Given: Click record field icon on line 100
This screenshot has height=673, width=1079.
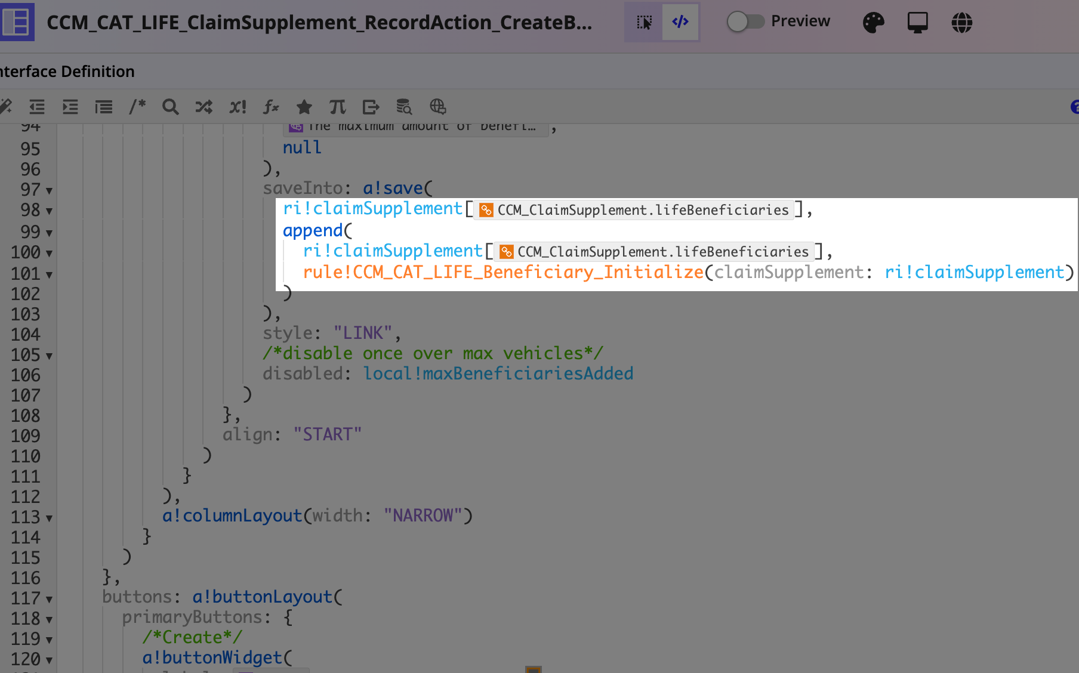Looking at the screenshot, I should coord(506,252).
